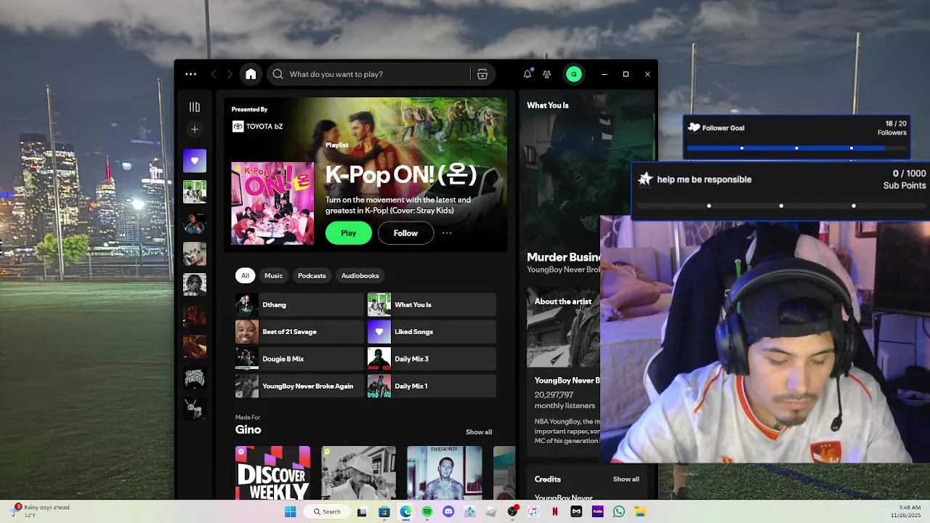
Task: Expand Your Library sidebar icon
Action: 195,108
